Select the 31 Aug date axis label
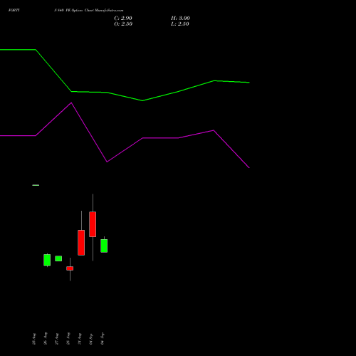The height and width of the screenshot is (356, 356). click(x=80, y=339)
